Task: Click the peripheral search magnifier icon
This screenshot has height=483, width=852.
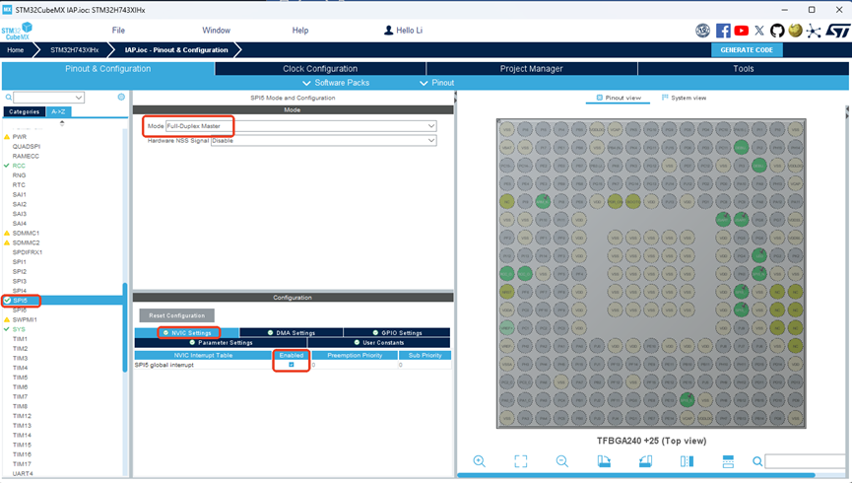Action: 9,98
